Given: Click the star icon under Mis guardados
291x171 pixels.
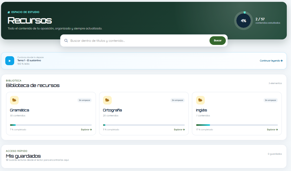Looking at the screenshot, I should point(7,160).
